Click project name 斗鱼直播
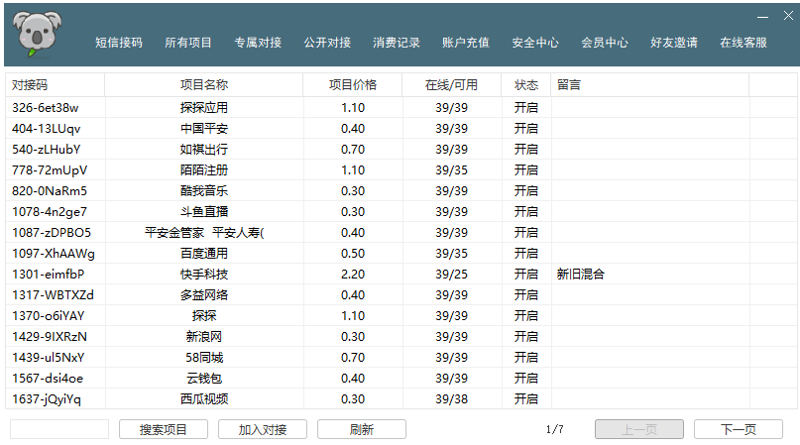Image resolution: width=800 pixels, height=445 pixels. (x=204, y=212)
